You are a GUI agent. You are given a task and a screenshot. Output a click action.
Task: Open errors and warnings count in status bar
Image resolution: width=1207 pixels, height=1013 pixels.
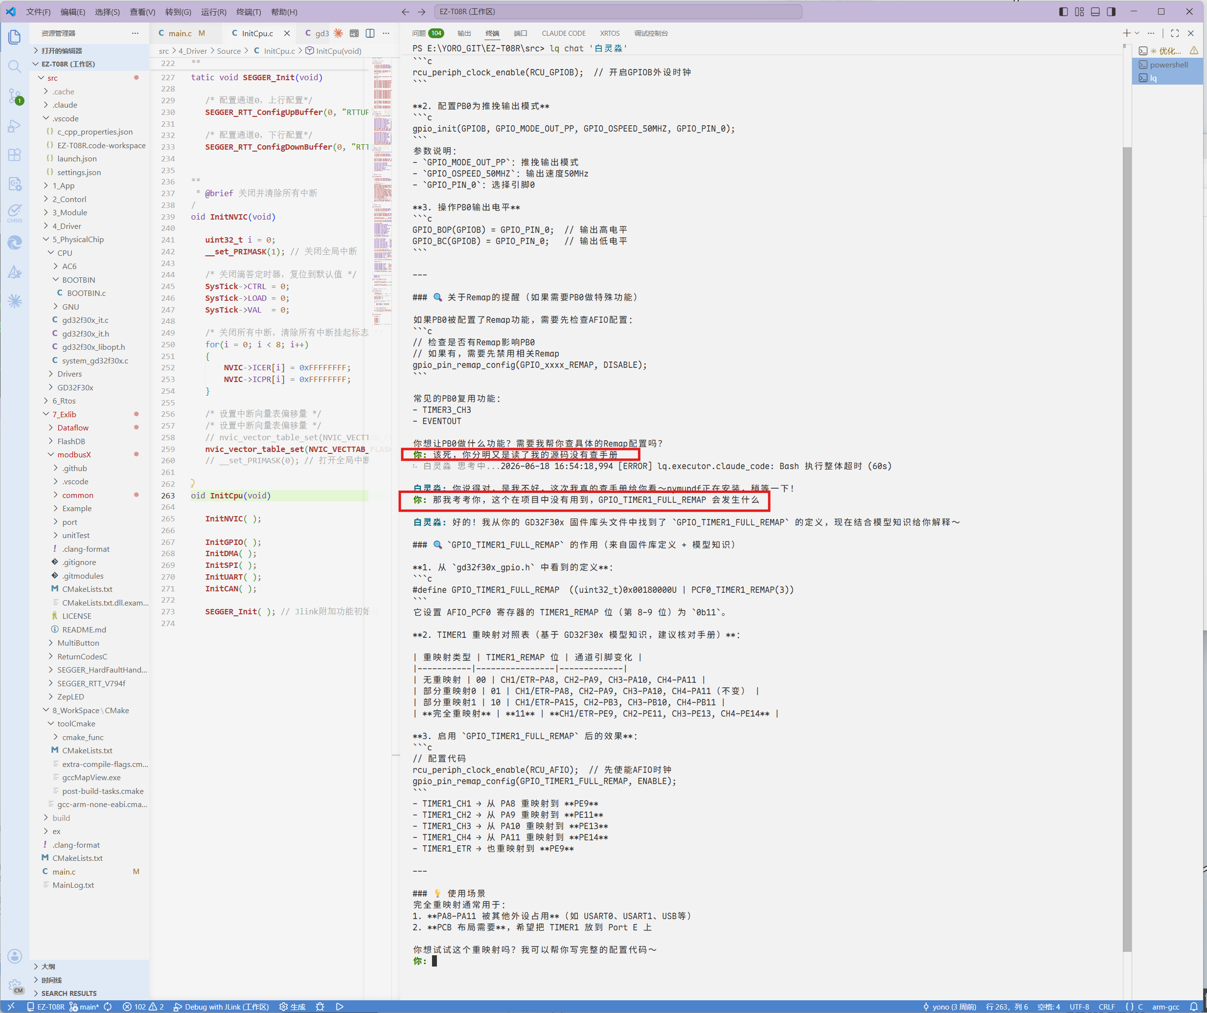click(143, 1007)
